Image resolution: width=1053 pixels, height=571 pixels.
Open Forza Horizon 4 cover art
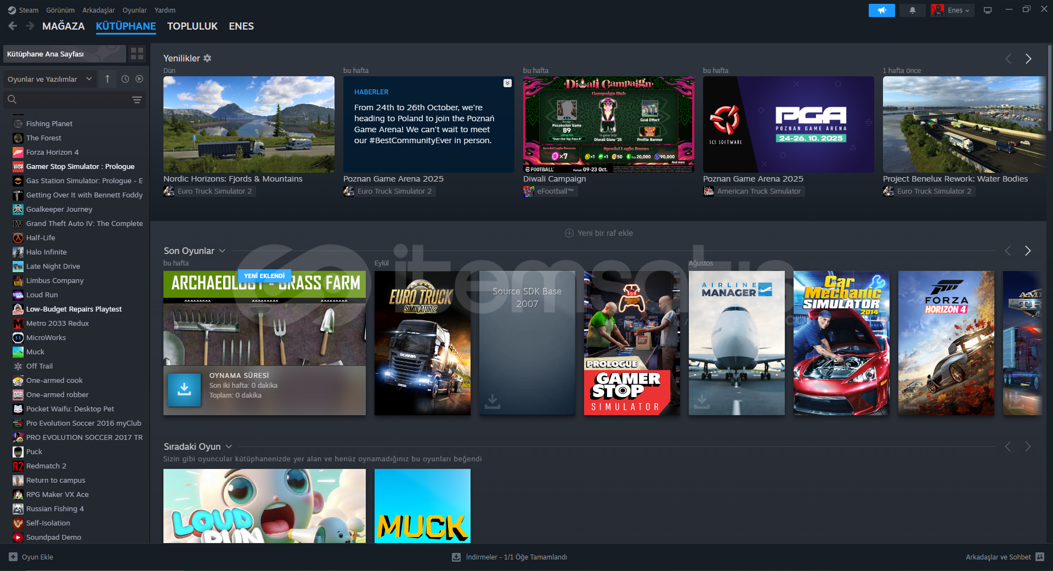pos(946,343)
